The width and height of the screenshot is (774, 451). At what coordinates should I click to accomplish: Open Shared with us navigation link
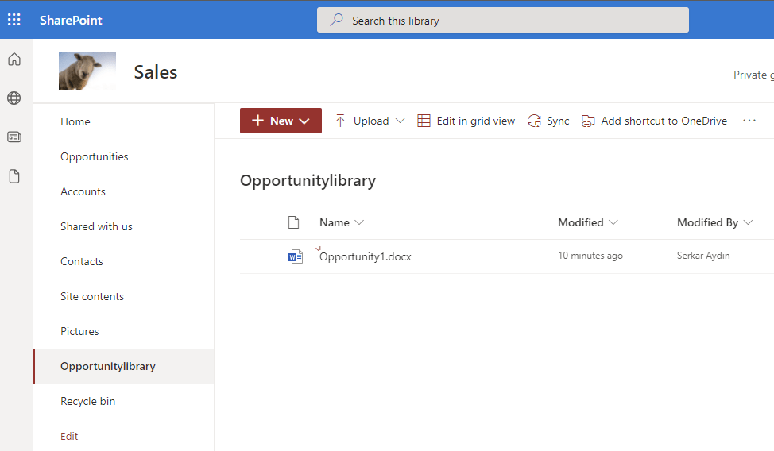tap(96, 226)
